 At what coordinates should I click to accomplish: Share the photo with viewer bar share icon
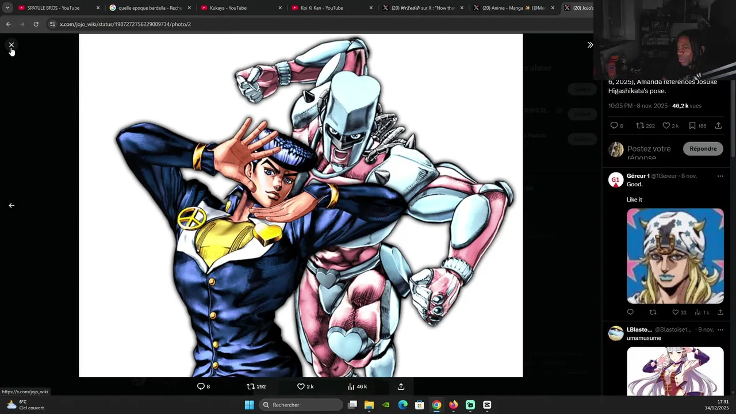click(401, 386)
